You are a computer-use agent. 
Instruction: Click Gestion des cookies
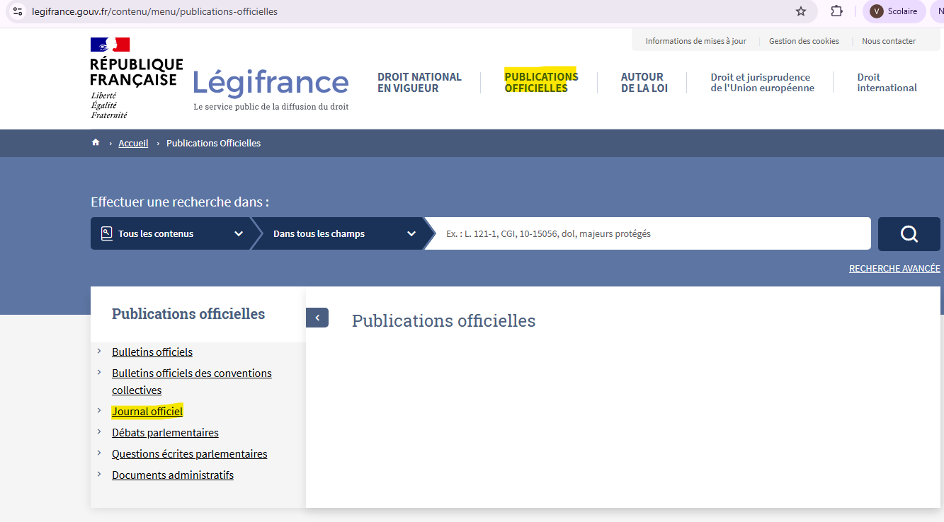(x=804, y=40)
